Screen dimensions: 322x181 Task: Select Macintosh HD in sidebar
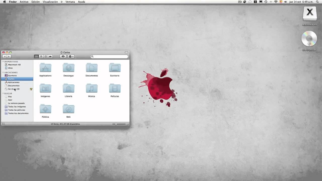point(17,65)
